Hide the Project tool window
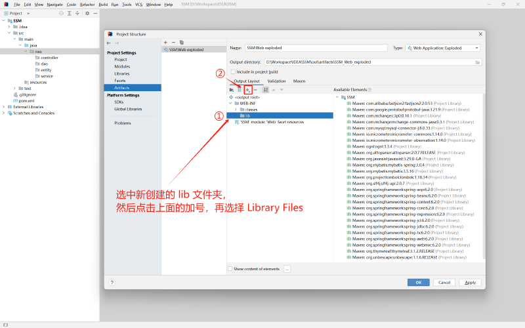The width and height of the screenshot is (525, 328). pos(95,13)
